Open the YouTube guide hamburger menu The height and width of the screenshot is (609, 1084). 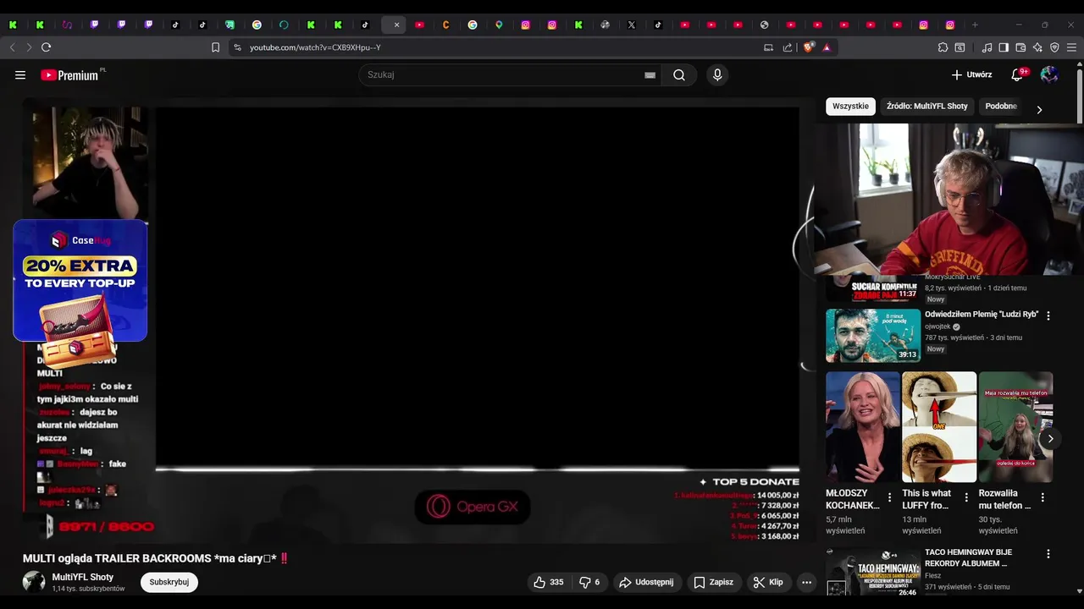tap(20, 75)
